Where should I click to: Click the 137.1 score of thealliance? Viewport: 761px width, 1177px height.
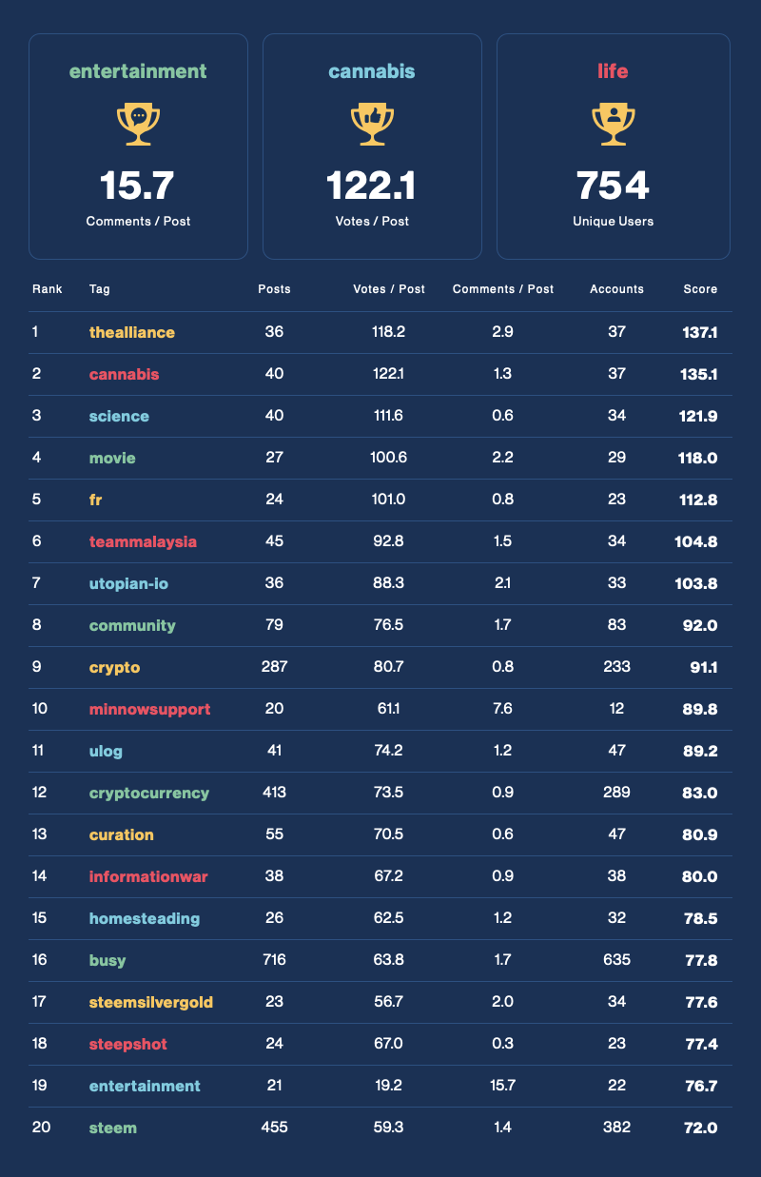coord(701,332)
